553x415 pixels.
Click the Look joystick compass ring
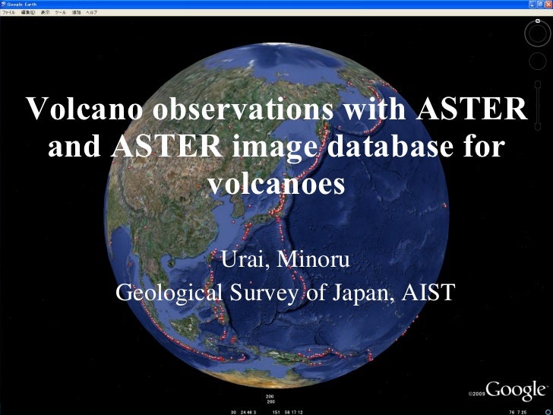tap(538, 34)
